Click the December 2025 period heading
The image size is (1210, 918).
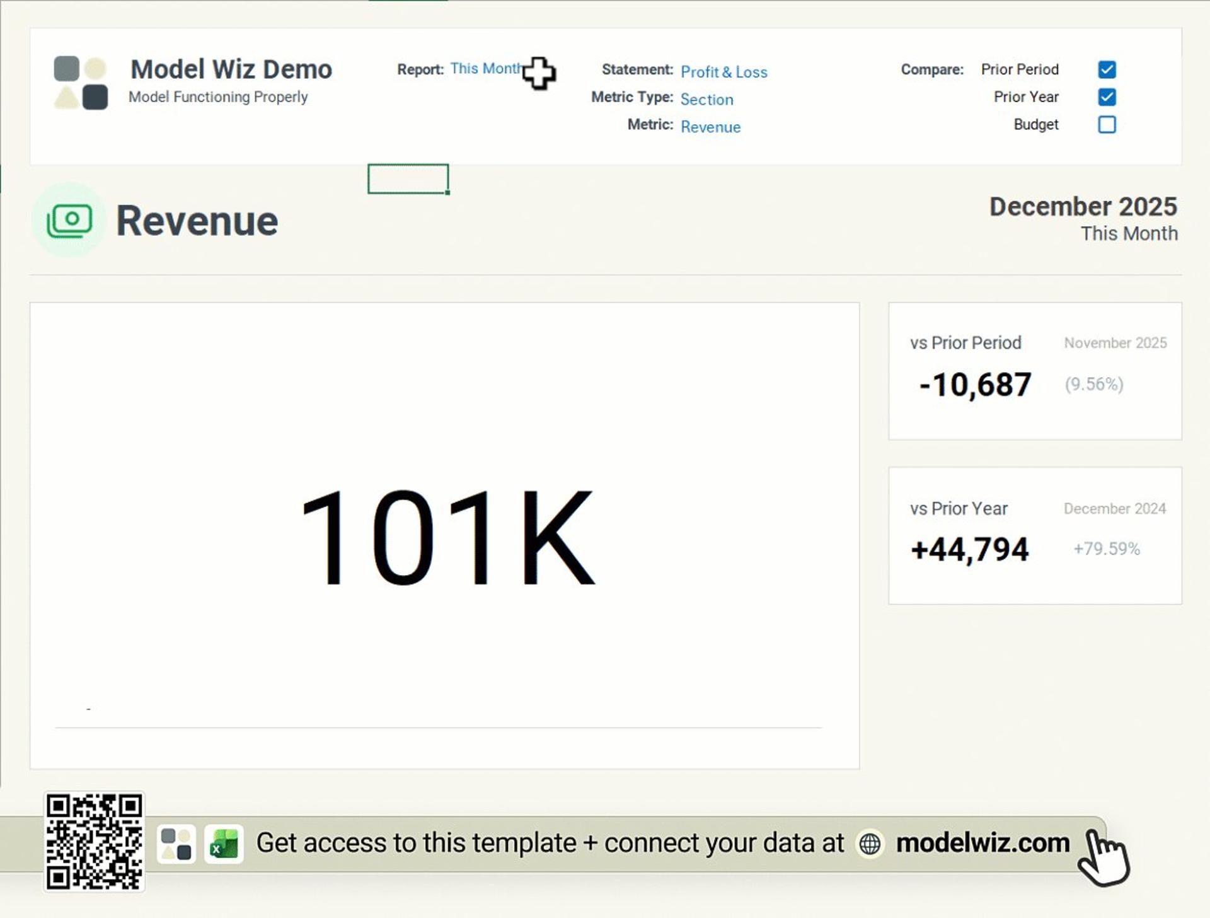1083,207
